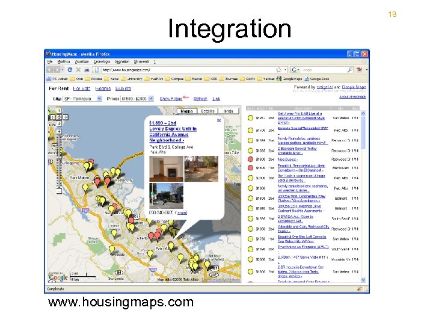
Task: Open the Sublets link
Action: tap(123, 88)
